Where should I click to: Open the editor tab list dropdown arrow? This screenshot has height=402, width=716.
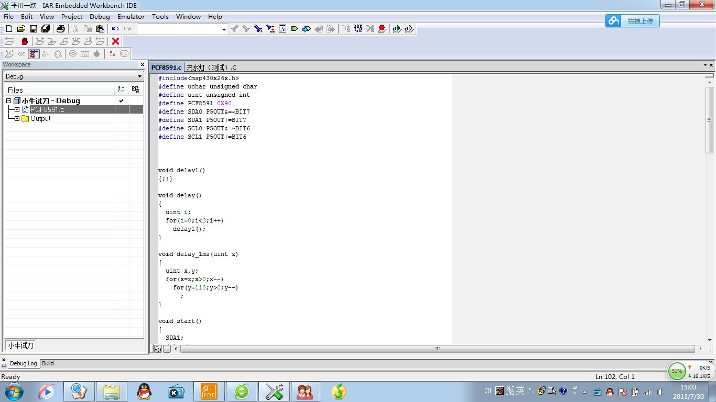(705, 65)
